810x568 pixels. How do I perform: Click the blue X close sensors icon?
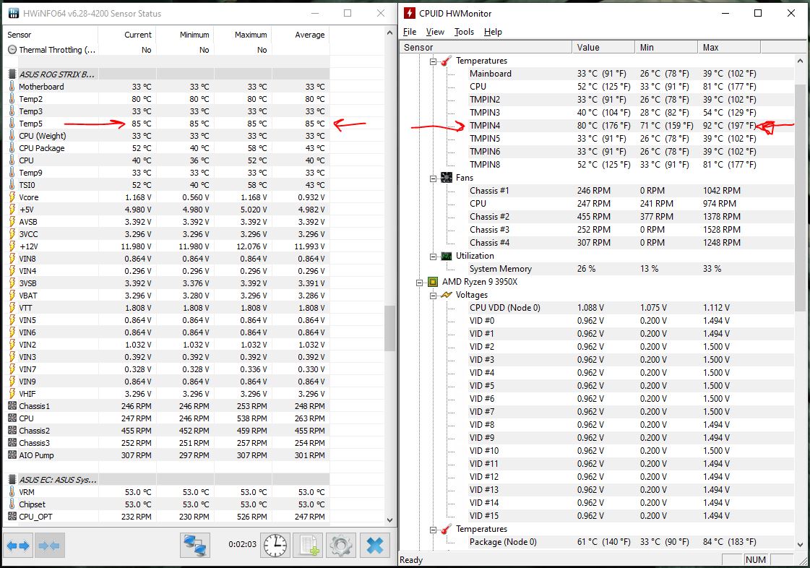[x=374, y=546]
